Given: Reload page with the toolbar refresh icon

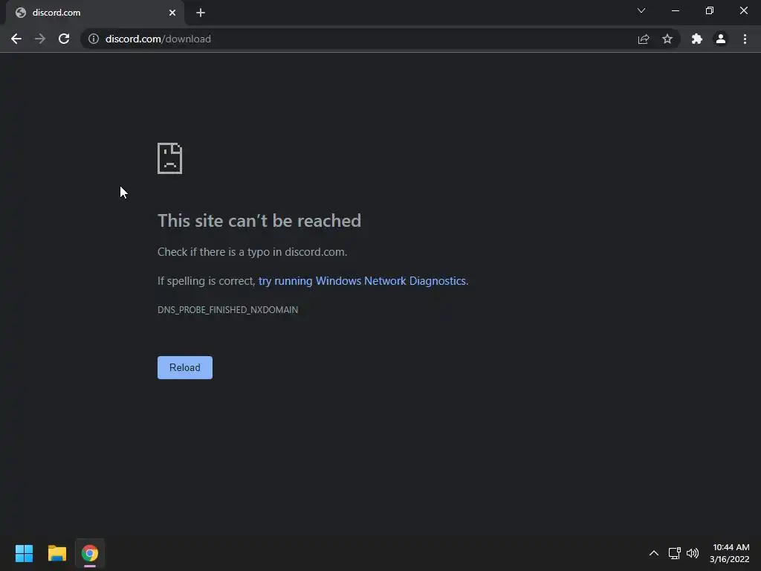Looking at the screenshot, I should pyautogui.click(x=64, y=39).
